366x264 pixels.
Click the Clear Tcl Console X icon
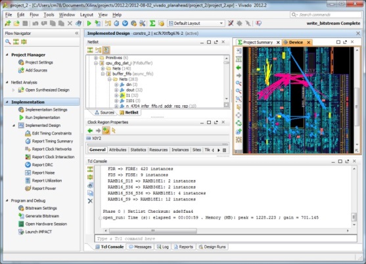coord(90,201)
